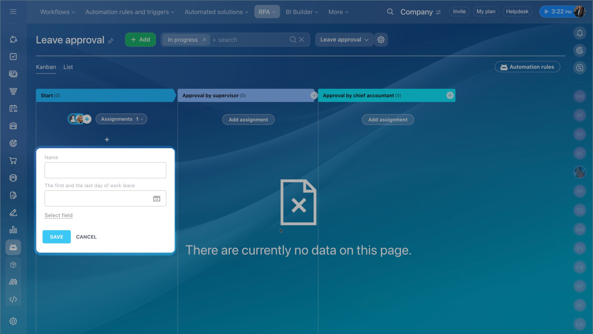Open the BI Builder menu
This screenshot has width=593, height=334.
pyautogui.click(x=302, y=12)
